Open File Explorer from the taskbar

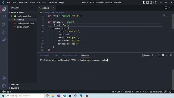tap(53, 96)
